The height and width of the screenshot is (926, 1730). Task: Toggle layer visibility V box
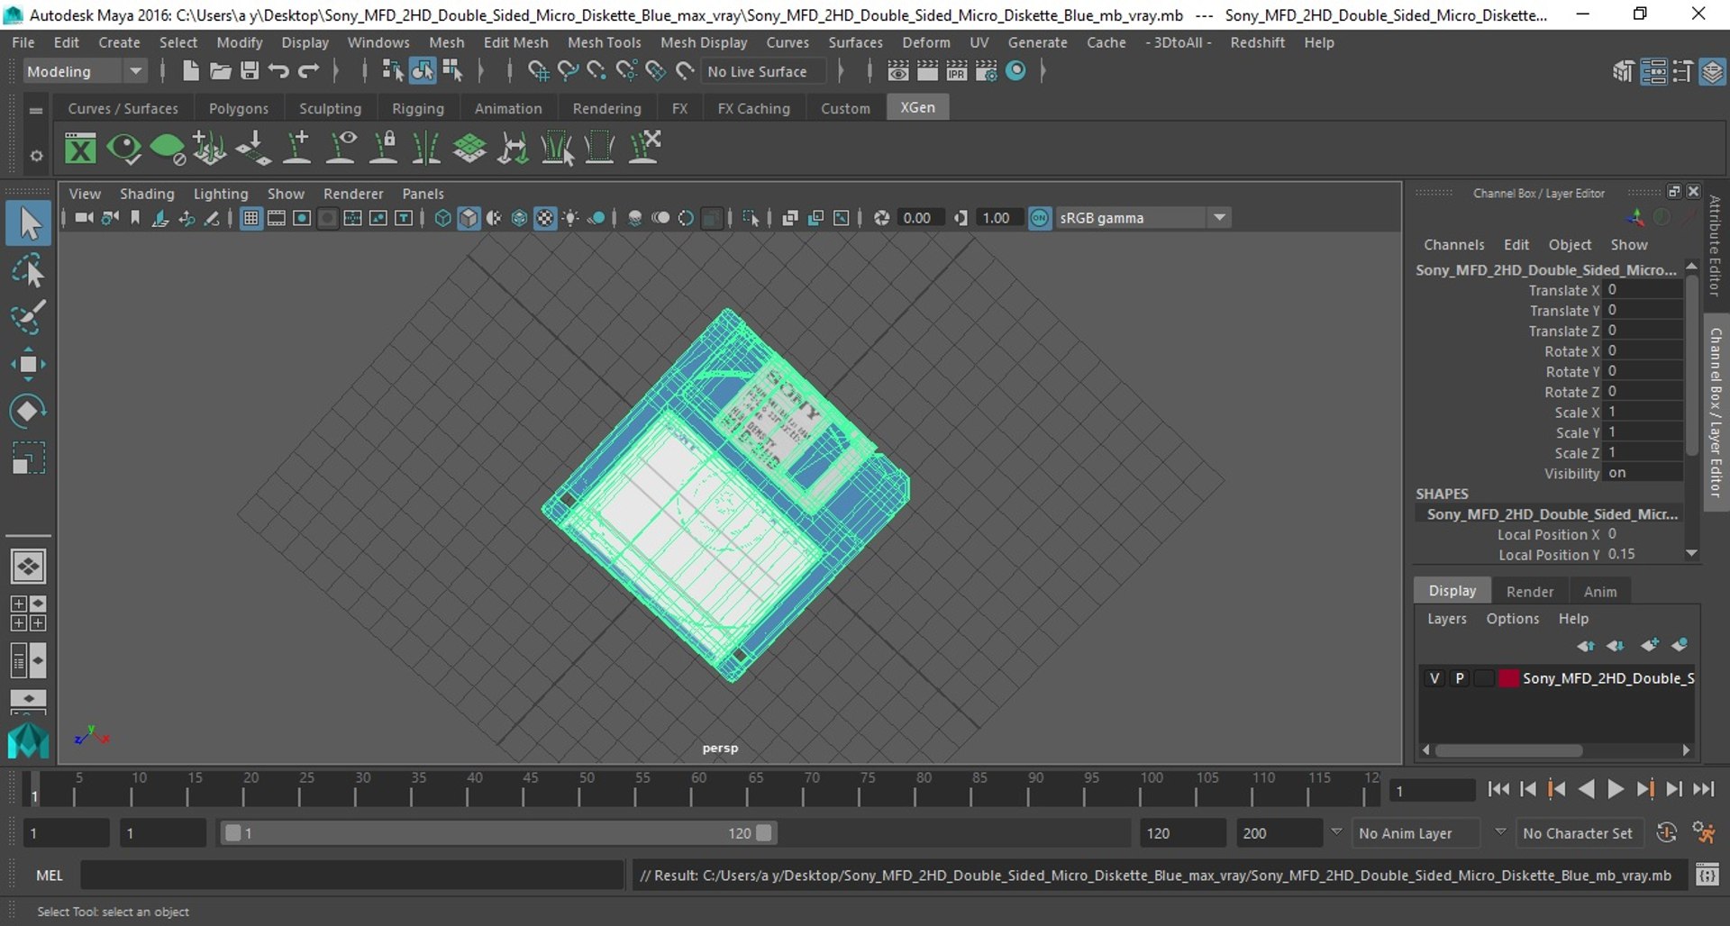1434,678
